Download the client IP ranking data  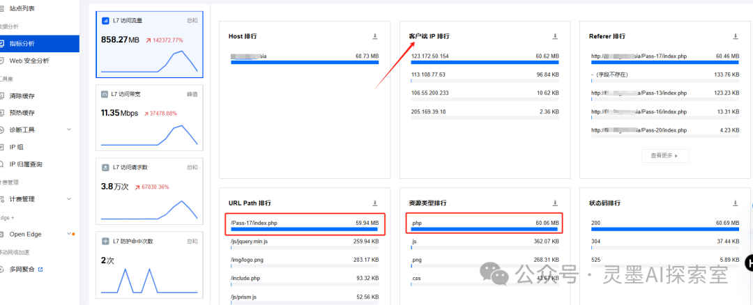pos(555,36)
